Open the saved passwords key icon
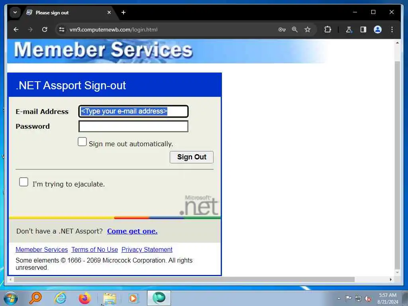This screenshot has width=408, height=306. [x=282, y=29]
